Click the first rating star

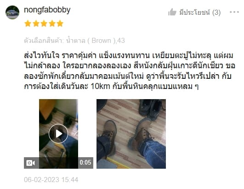(28, 24)
